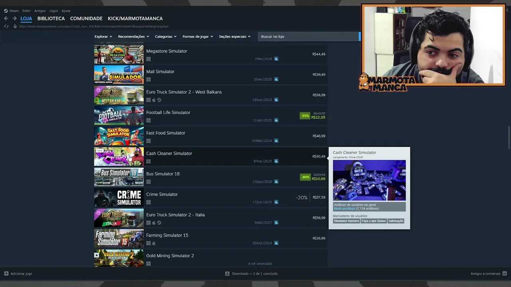Open the Steam menu
Image resolution: width=511 pixels, height=287 pixels.
[x=14, y=11]
